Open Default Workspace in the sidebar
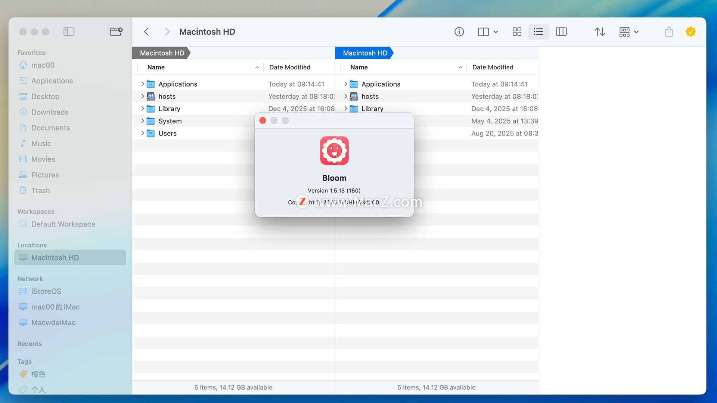This screenshot has width=717, height=403. pos(63,224)
